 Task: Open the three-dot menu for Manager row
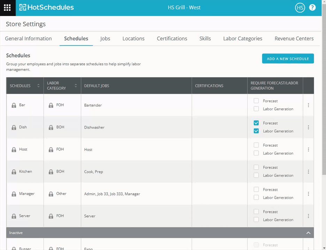click(x=308, y=194)
